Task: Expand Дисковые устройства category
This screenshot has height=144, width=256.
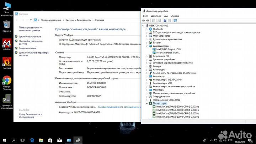Action: point(146,60)
